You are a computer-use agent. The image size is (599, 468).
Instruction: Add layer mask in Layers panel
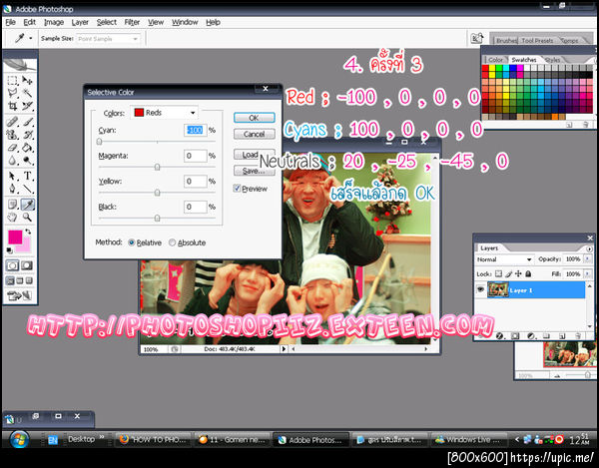point(514,336)
